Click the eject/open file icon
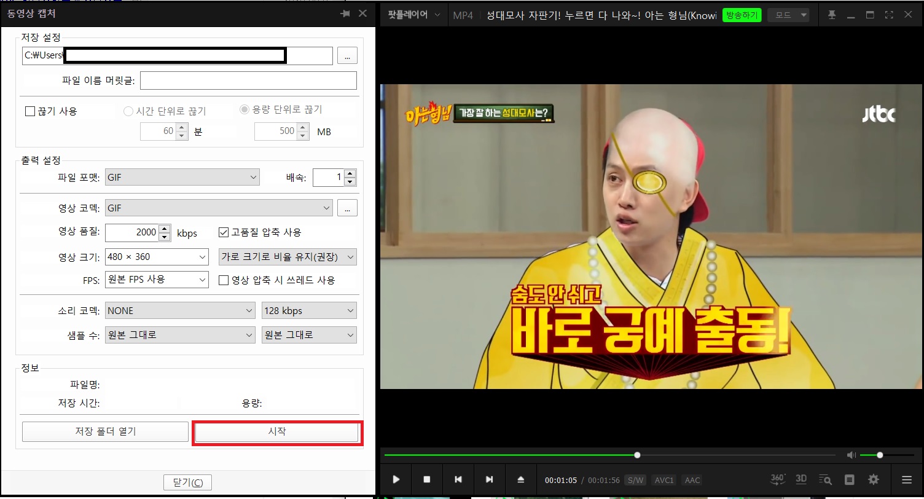Viewport: 924px width, 499px height. pyautogui.click(x=521, y=479)
